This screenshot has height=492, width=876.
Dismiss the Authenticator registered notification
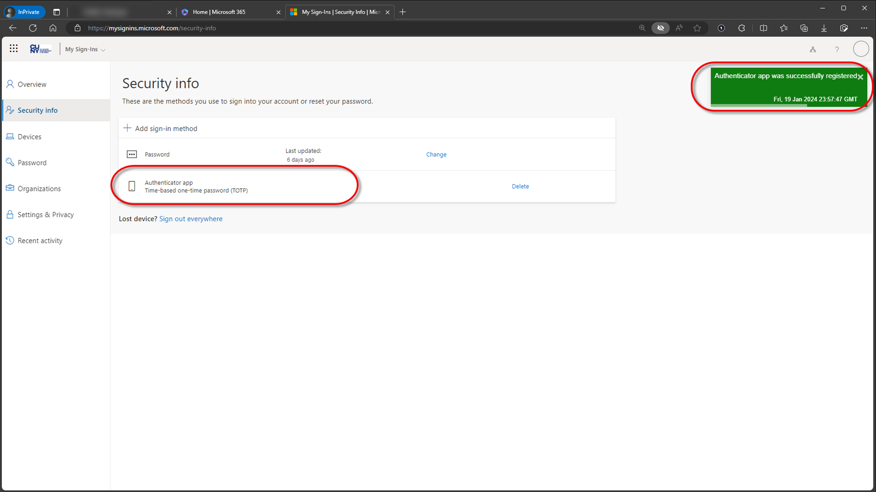[x=860, y=77]
